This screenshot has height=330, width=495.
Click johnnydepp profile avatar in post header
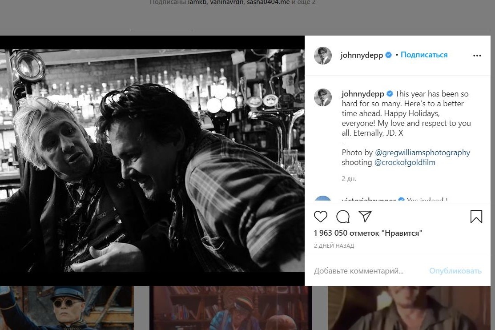323,56
